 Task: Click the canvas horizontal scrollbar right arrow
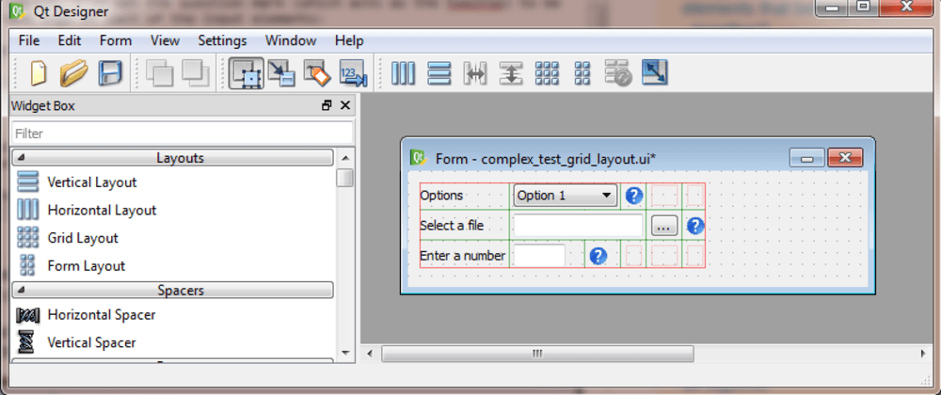[924, 354]
